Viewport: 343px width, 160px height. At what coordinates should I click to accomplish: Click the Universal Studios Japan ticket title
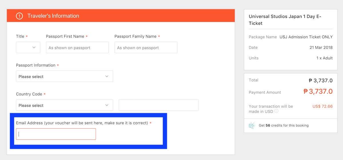[x=285, y=20]
